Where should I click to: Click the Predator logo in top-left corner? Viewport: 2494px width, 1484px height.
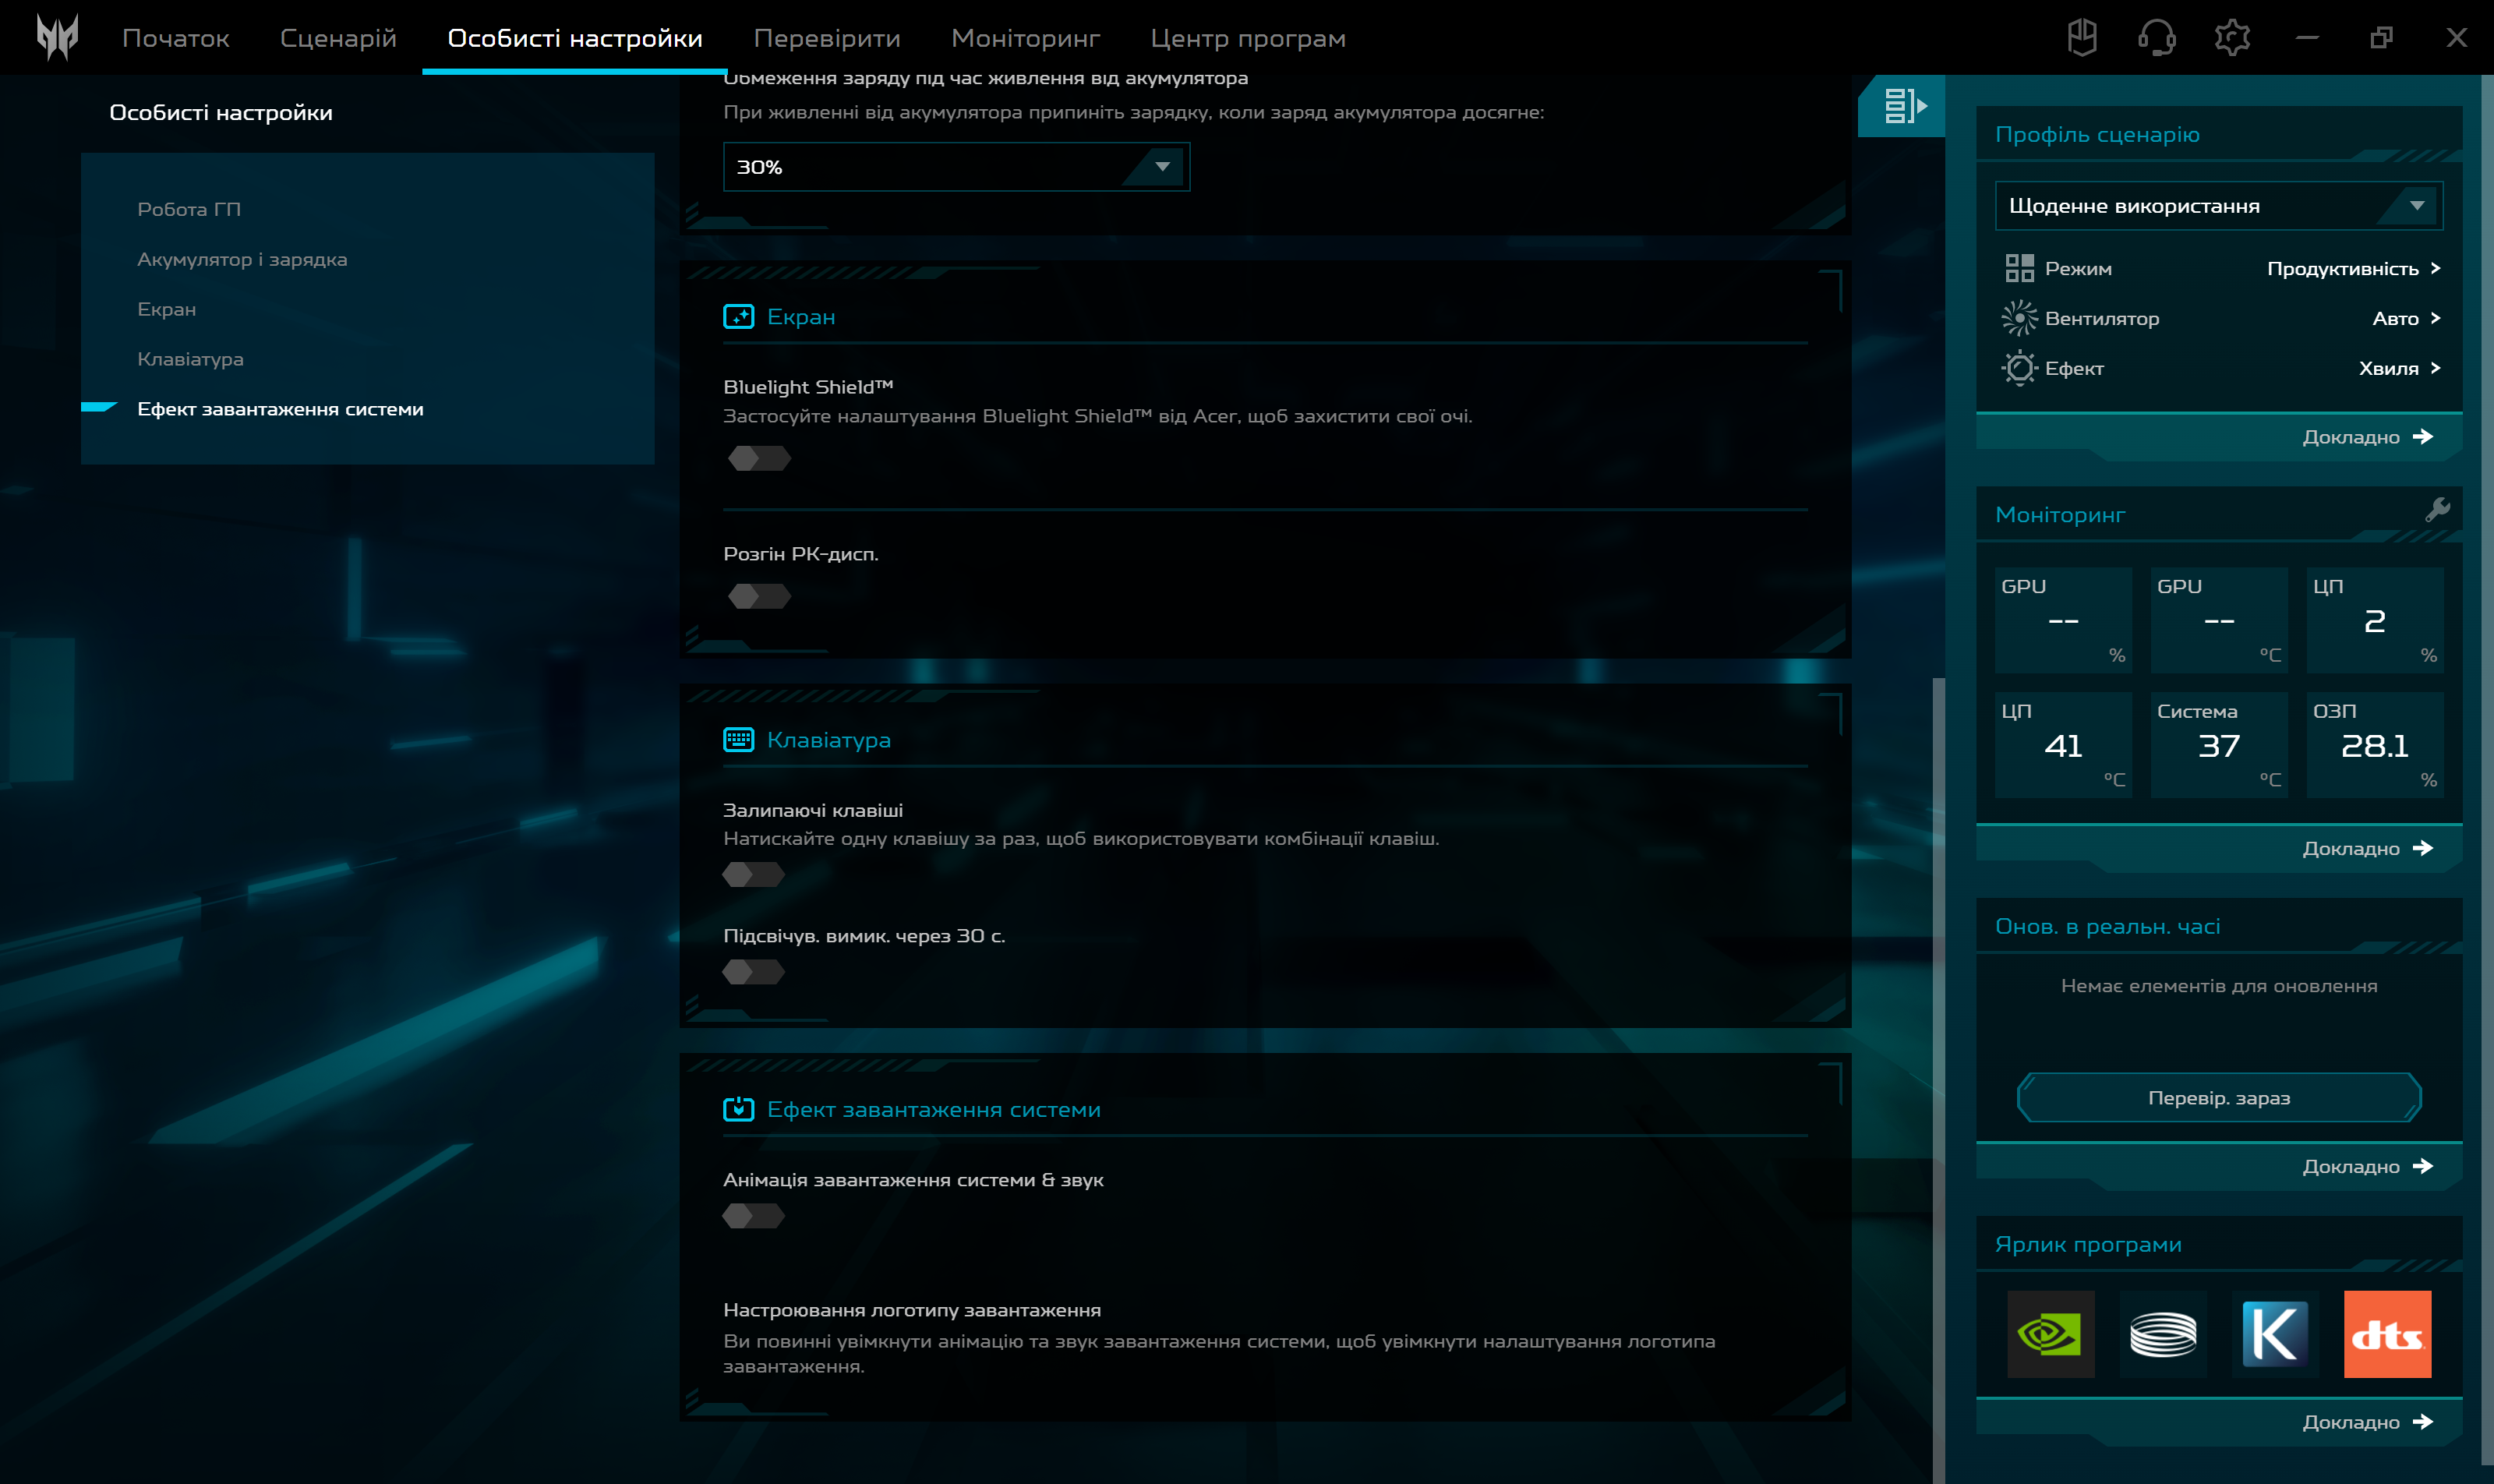[x=57, y=37]
